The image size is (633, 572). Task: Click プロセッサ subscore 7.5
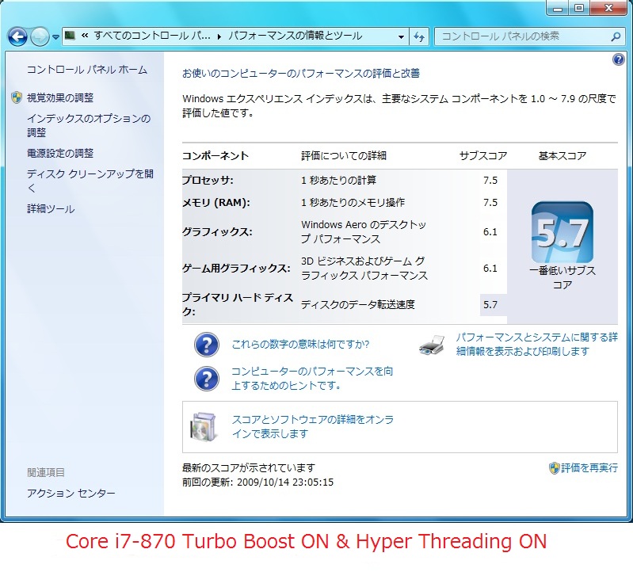(490, 181)
